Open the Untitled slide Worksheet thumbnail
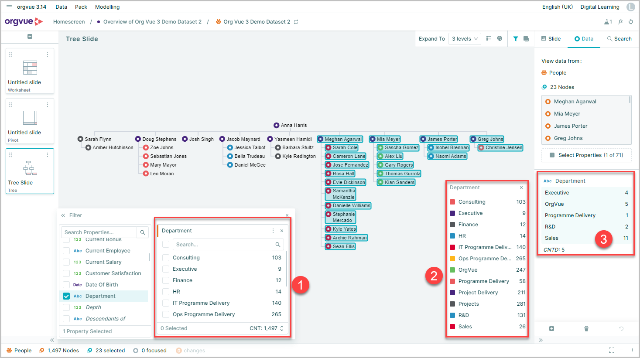The width and height of the screenshot is (640, 358). (x=30, y=71)
